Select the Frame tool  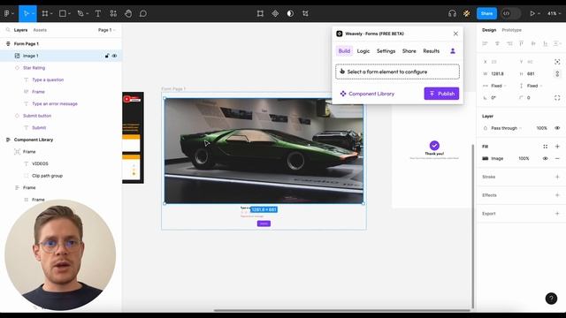[45, 14]
